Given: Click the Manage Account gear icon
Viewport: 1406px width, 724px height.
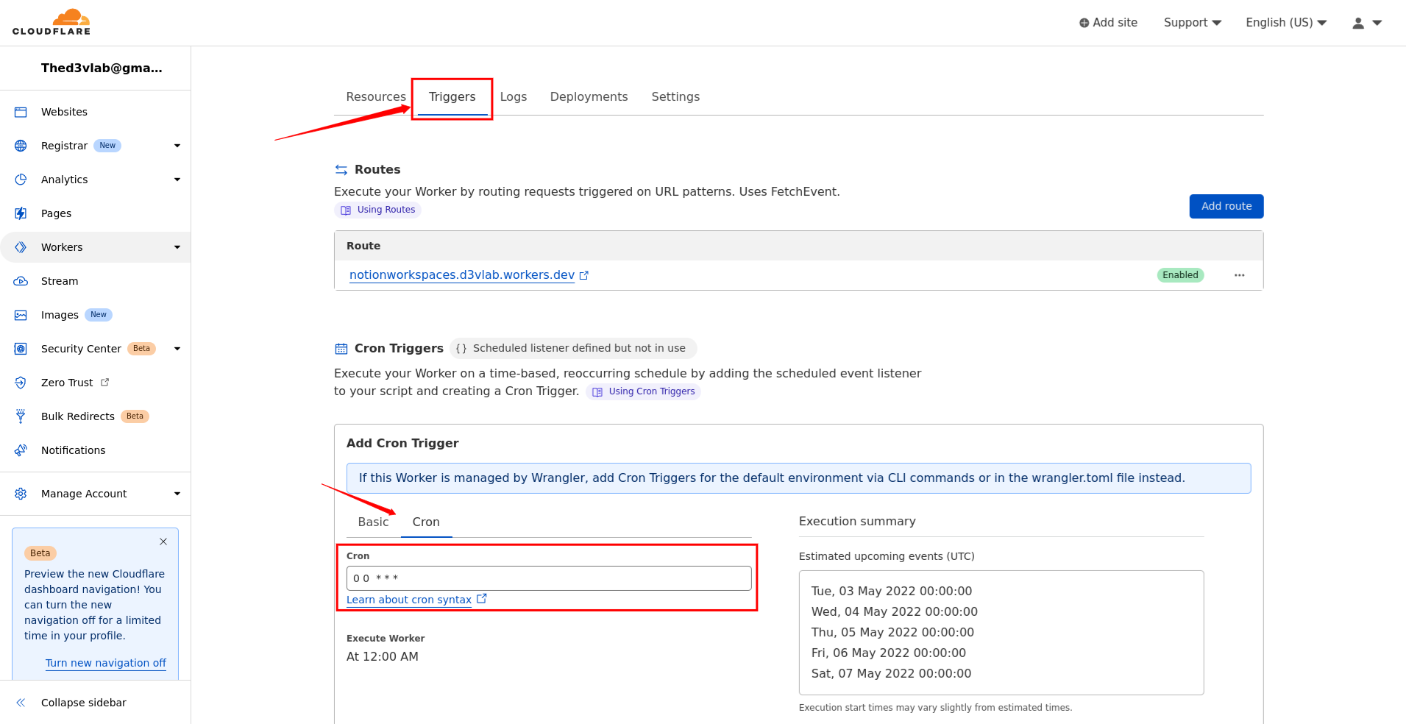Looking at the screenshot, I should pos(21,494).
